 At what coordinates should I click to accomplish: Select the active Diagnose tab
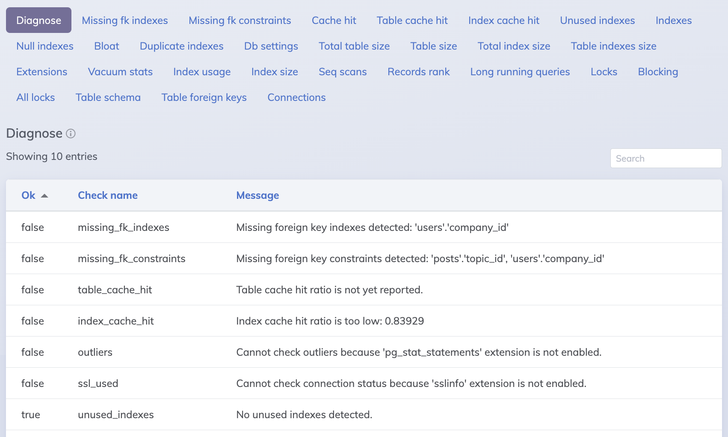38,21
